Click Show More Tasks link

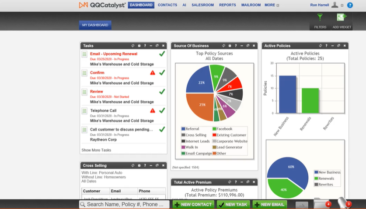96,150
